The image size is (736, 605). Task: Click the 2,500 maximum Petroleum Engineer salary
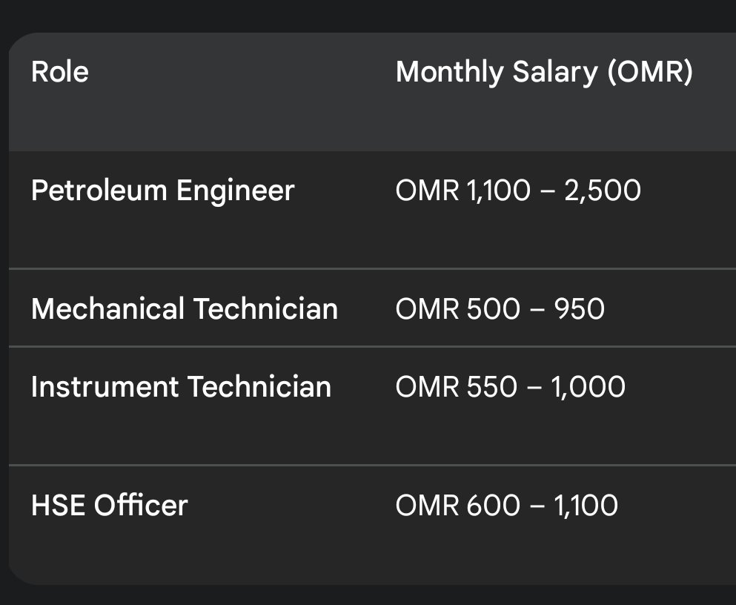(603, 191)
